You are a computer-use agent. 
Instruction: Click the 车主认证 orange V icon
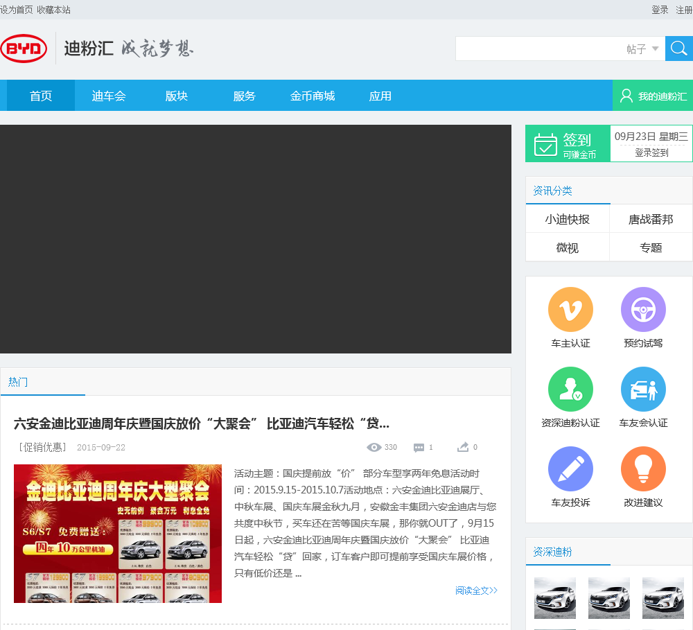[x=570, y=310]
